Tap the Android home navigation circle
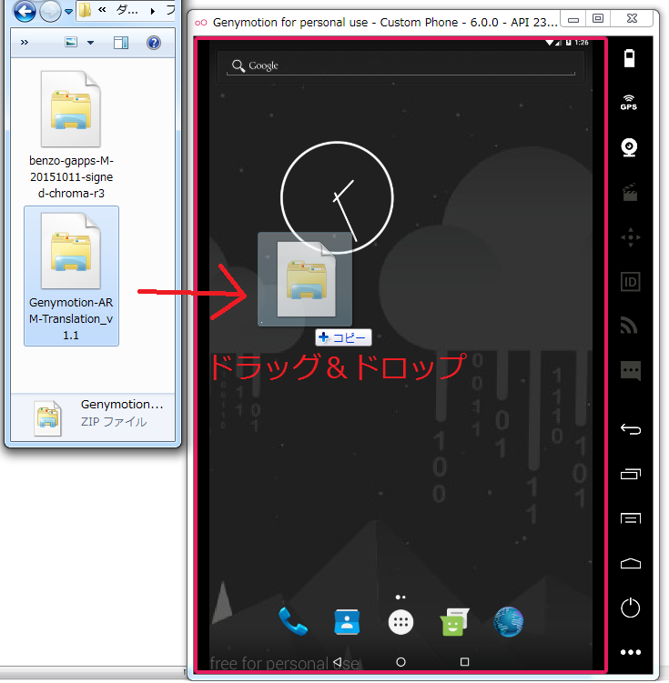 pos(400,662)
